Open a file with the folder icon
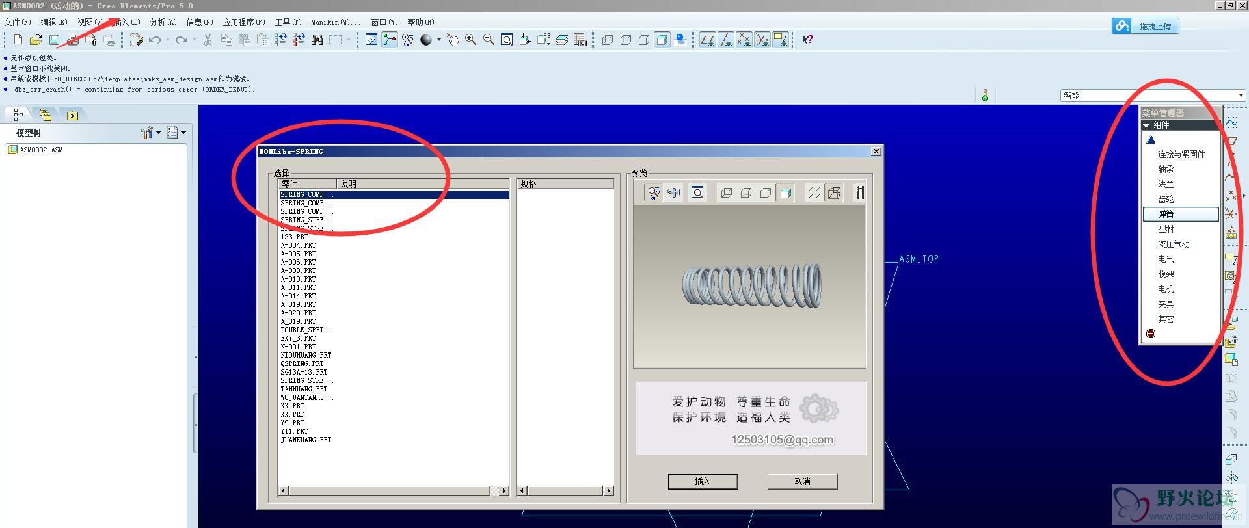The image size is (1249, 528). (36, 40)
